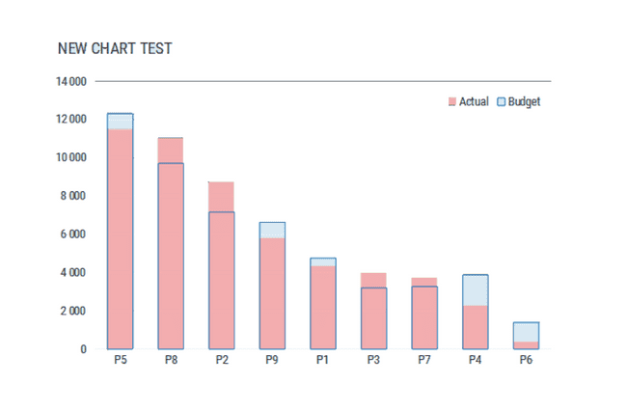The image size is (627, 411).
Task: Click the P6 x-axis category label
Action: (x=526, y=361)
